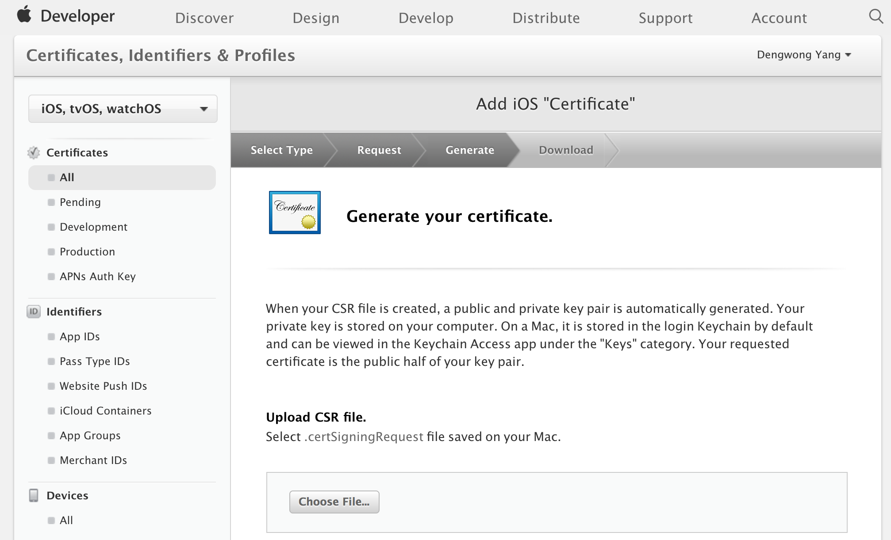Select Development certificates
The width and height of the screenshot is (891, 540).
(x=93, y=227)
